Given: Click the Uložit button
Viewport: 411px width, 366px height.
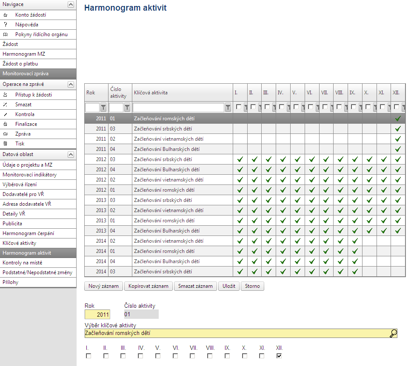Looking at the screenshot, I should pos(229,286).
